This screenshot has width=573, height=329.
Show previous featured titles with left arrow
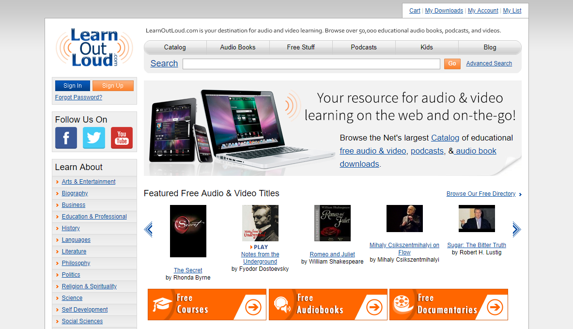click(x=148, y=230)
